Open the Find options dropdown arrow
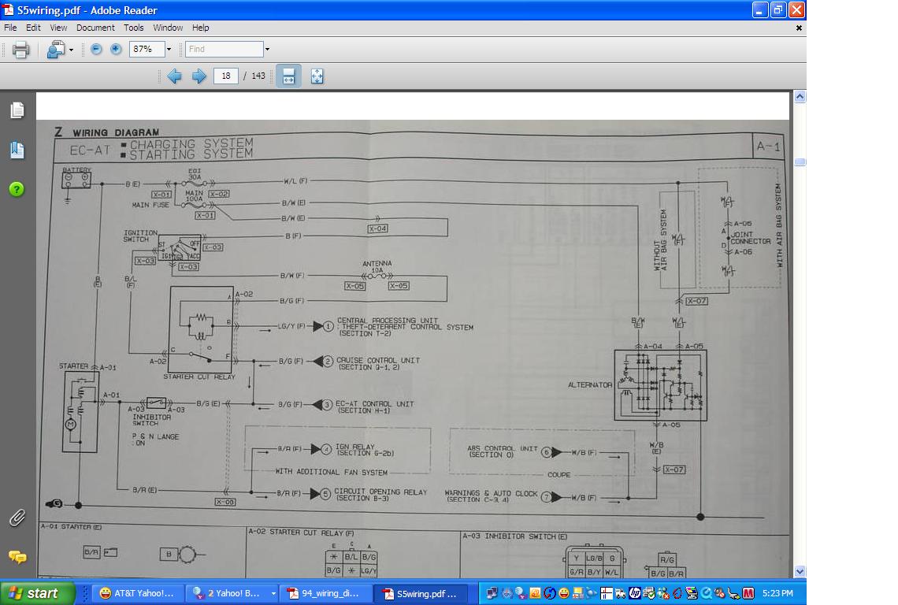This screenshot has height=605, width=898. (267, 50)
